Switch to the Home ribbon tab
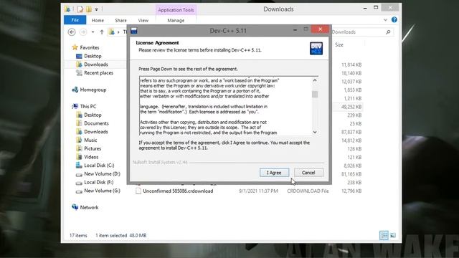This screenshot has width=459, height=258. pyautogui.click(x=98, y=21)
